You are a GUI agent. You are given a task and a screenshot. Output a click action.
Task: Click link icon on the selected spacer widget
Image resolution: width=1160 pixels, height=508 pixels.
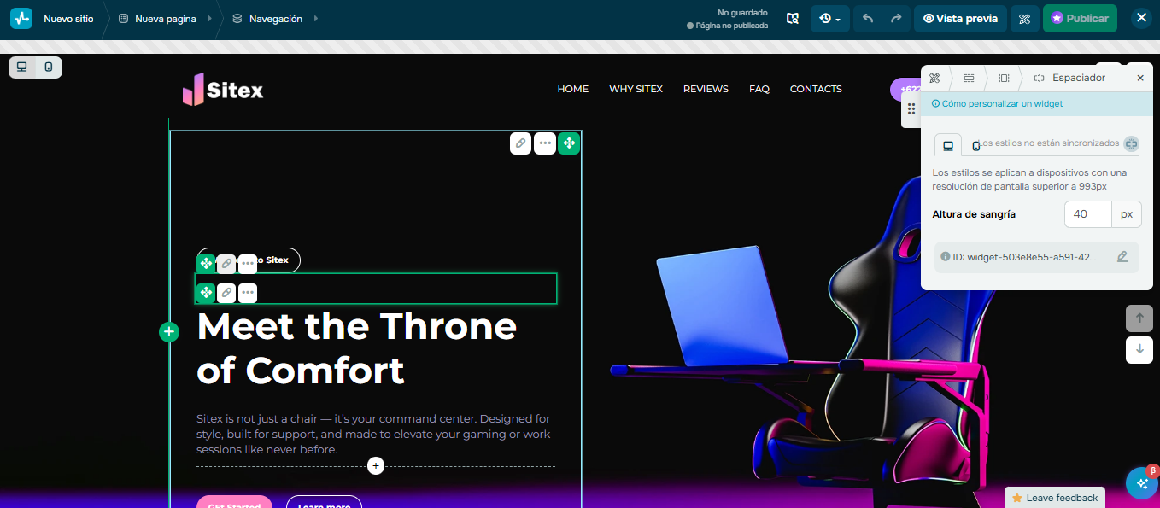pyautogui.click(x=226, y=293)
